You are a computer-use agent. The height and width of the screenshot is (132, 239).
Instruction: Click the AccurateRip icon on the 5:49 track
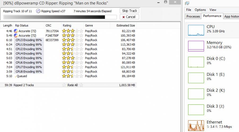[16, 36]
